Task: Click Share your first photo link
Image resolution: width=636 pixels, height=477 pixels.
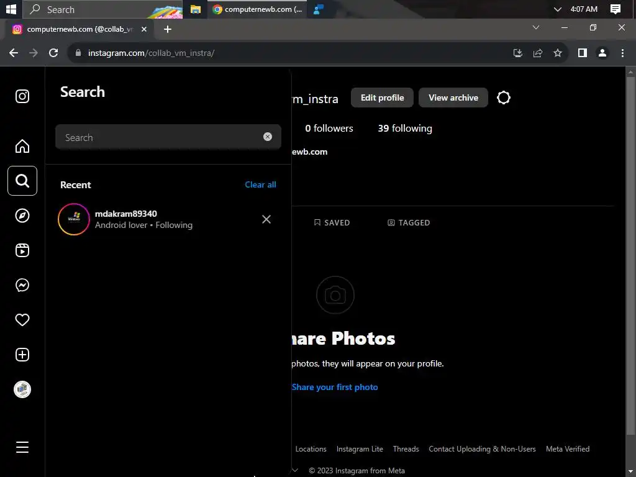Action: (x=335, y=388)
